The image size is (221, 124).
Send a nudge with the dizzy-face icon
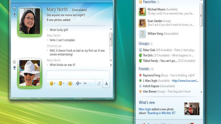coord(70,83)
